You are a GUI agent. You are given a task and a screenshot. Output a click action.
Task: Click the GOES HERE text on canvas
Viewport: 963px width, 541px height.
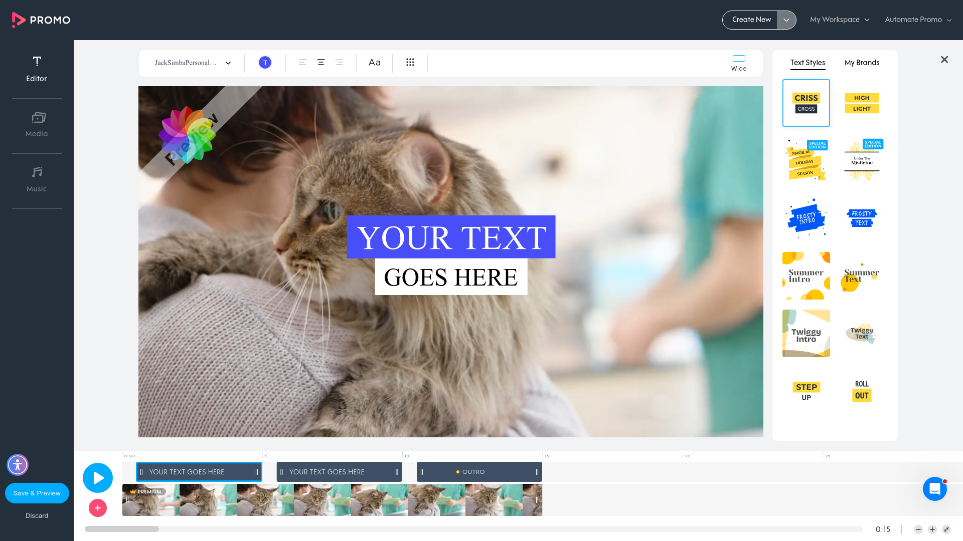coord(451,277)
